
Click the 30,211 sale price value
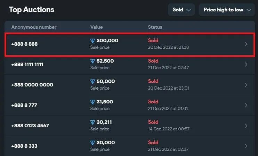click(104, 122)
